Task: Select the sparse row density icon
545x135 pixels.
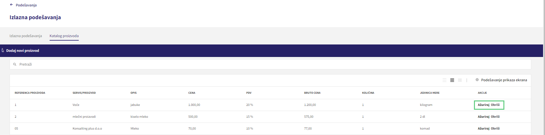Action: [445, 80]
